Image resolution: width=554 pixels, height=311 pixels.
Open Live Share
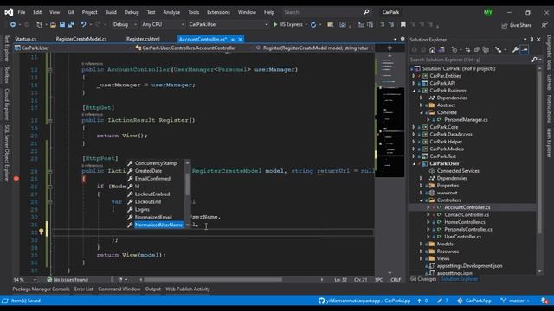[x=517, y=25]
